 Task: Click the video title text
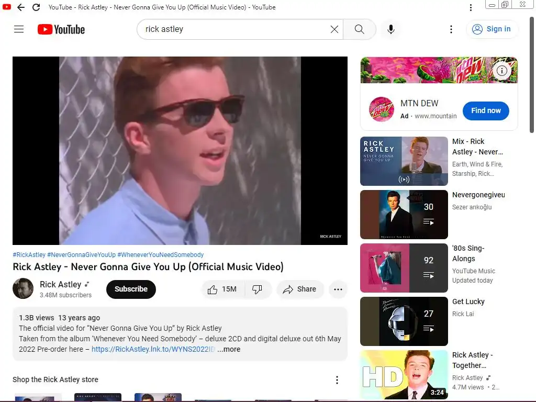click(148, 266)
